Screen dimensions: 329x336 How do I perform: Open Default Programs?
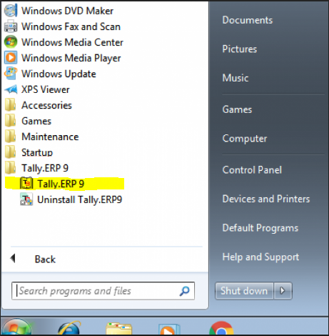tap(260, 228)
